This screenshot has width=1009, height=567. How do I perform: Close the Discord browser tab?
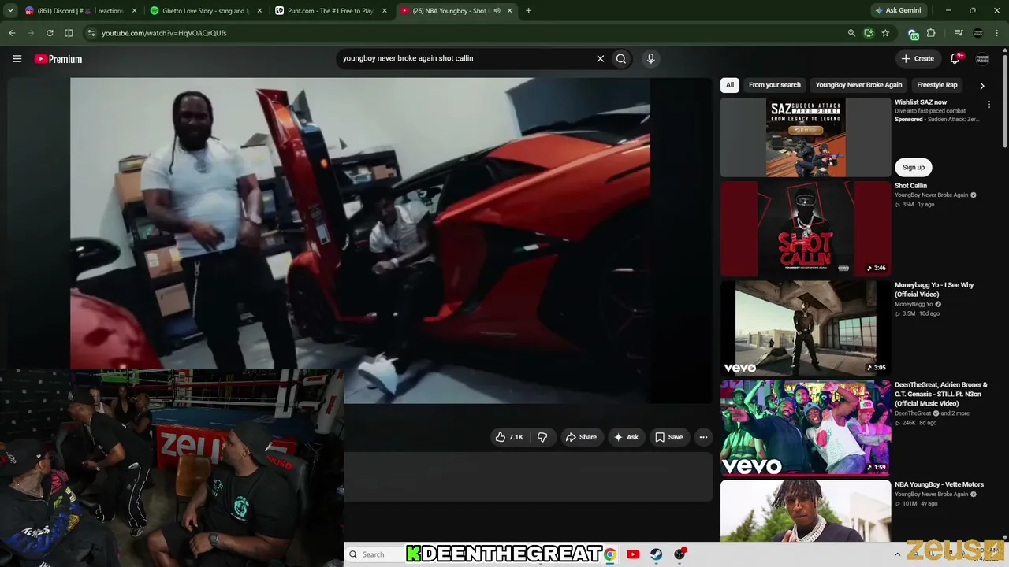134,11
